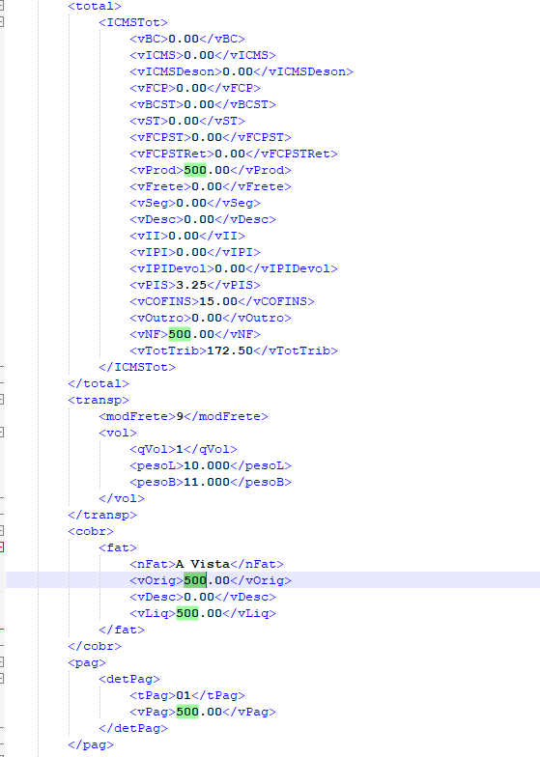This screenshot has width=540, height=757.
Task: Collapse the transp element fold marker
Action: tap(2, 400)
